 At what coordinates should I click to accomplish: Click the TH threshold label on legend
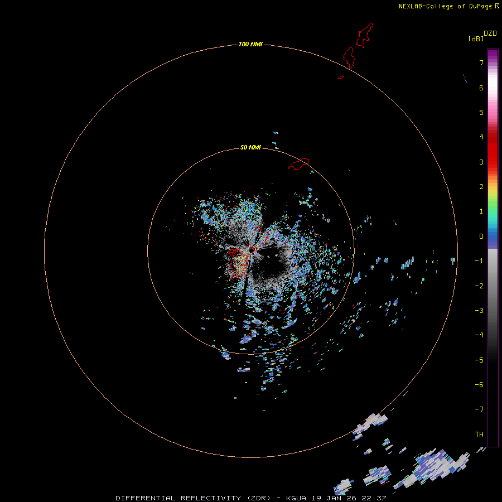[x=479, y=435]
